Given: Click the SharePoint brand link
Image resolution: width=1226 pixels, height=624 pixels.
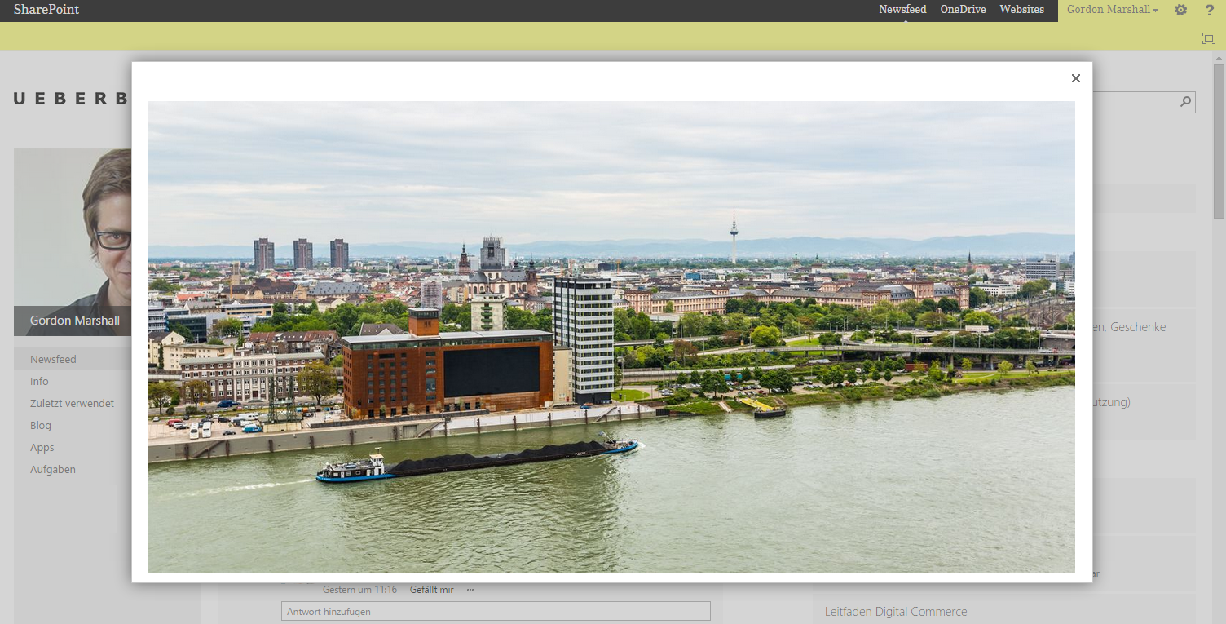Looking at the screenshot, I should point(46,10).
